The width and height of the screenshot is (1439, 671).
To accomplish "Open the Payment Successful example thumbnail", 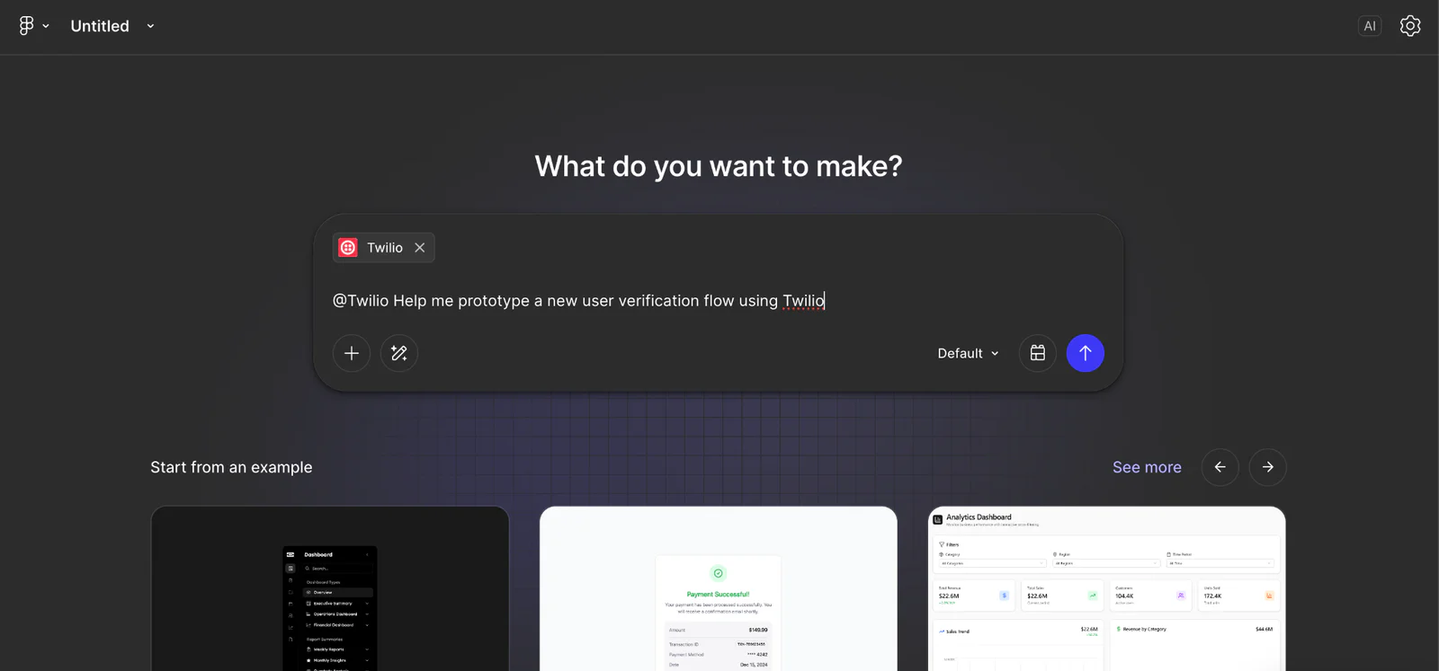I will tap(719, 588).
